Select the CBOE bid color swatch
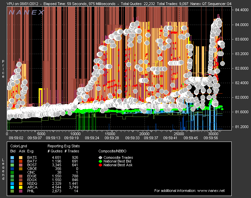251x198 pixels. 12,169
